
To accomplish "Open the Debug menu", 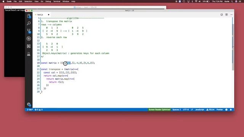I will pyautogui.click(x=48, y=2).
